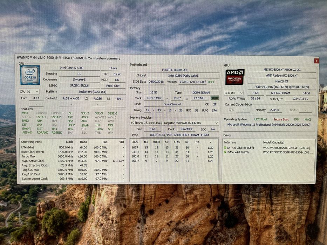327x245 pixels.
Task: Click the Avg. Effective Clock row
Action: point(73,165)
